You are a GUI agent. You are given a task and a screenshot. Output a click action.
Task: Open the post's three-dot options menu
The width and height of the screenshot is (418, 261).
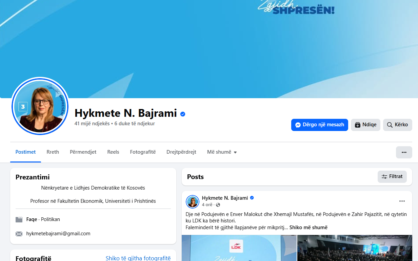[402, 201]
